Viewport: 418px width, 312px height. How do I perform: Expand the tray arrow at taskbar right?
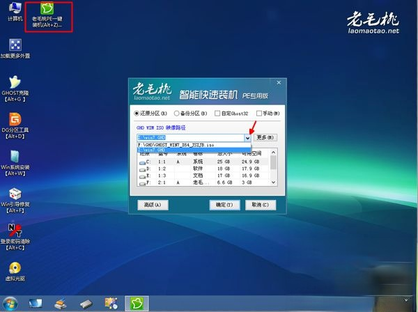406,300
